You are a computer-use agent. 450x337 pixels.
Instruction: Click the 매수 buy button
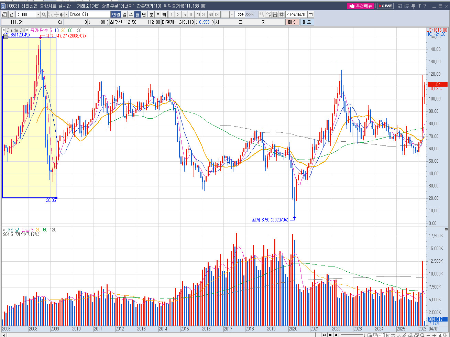[x=292, y=22]
